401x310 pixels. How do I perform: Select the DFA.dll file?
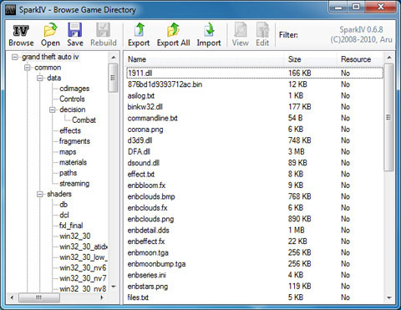click(x=139, y=152)
